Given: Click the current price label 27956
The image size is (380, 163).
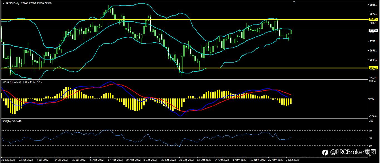Looking at the screenshot, I should [x=373, y=30].
